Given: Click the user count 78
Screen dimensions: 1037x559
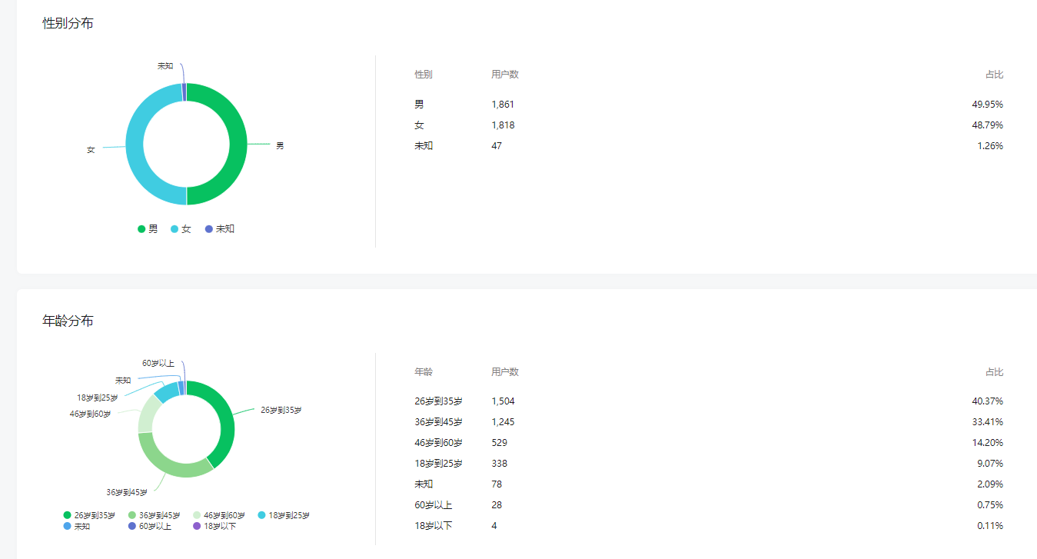Looking at the screenshot, I should pyautogui.click(x=497, y=484).
